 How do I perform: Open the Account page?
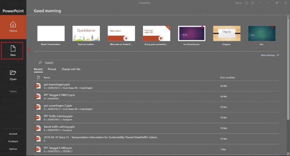click(x=13, y=134)
